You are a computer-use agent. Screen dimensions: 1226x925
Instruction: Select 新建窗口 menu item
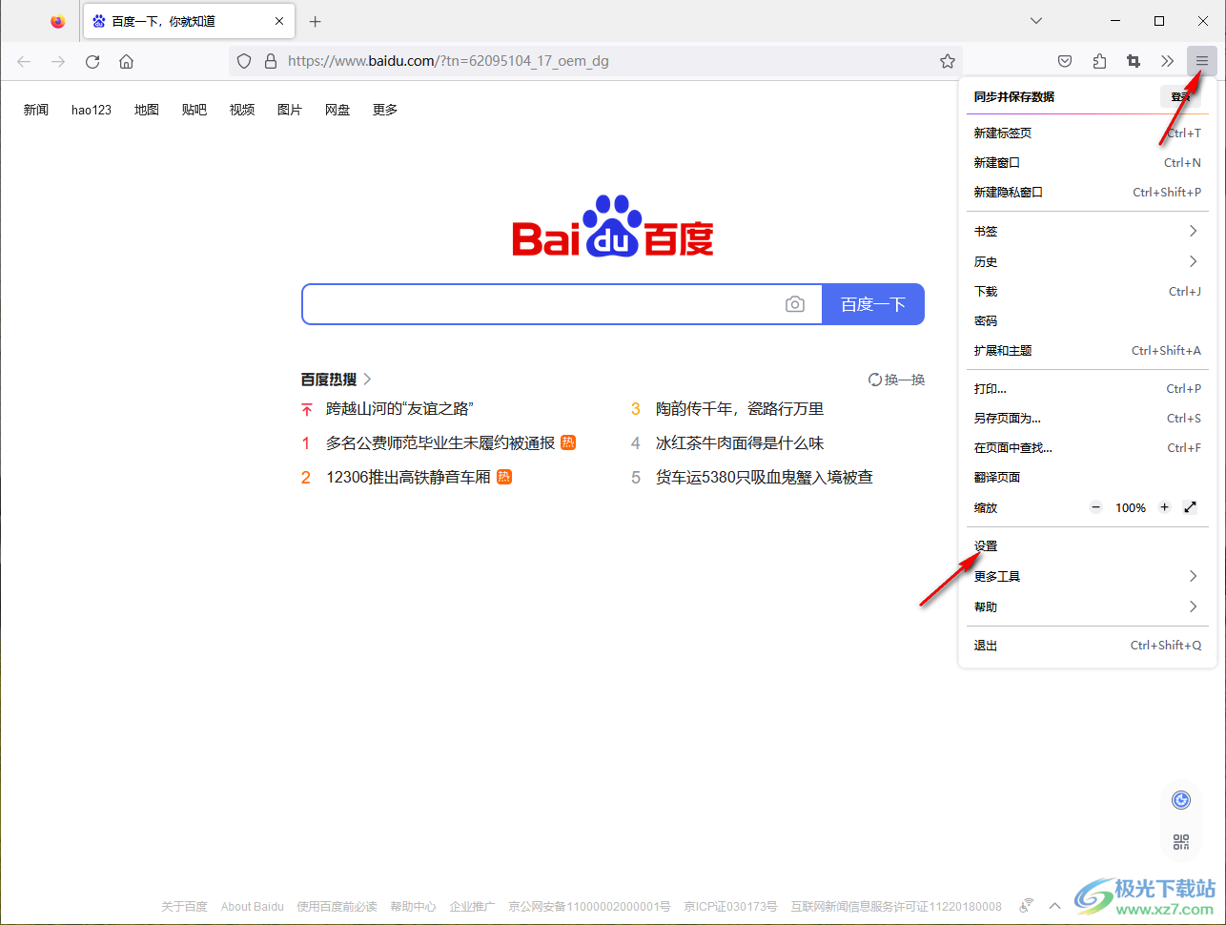(1088, 163)
